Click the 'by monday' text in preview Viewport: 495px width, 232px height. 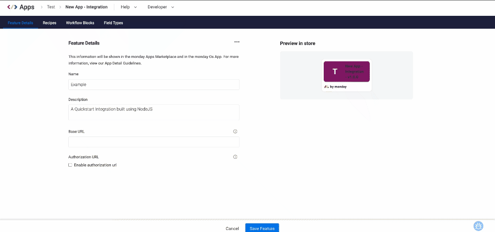pos(338,87)
